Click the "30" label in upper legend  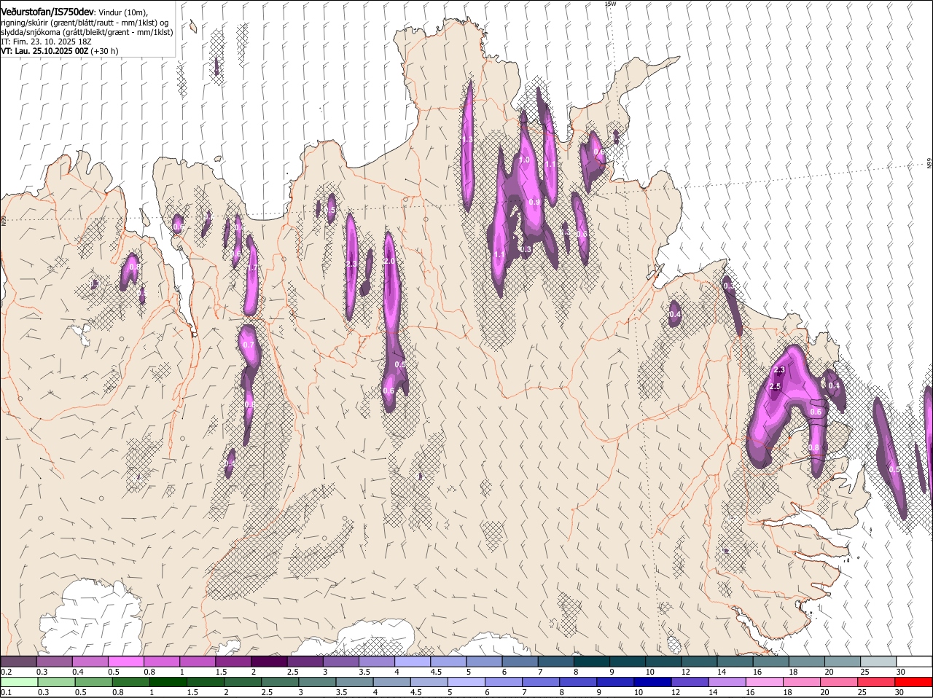coord(901,671)
